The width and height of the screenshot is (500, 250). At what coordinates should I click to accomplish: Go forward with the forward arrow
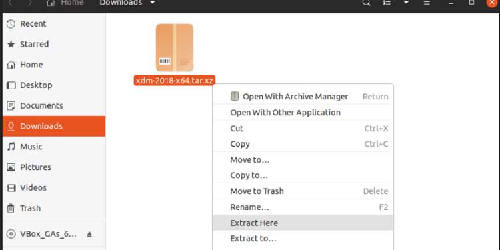[30, 3]
